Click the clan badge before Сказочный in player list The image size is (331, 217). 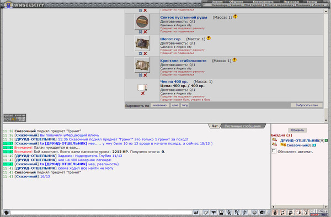tap(283, 145)
